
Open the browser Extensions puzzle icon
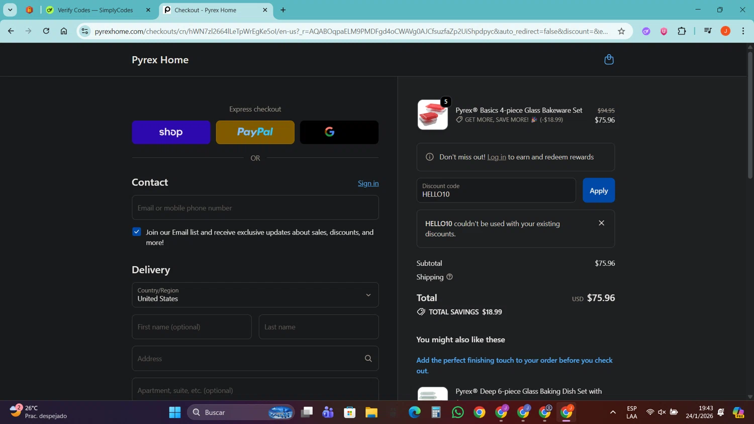(x=682, y=31)
